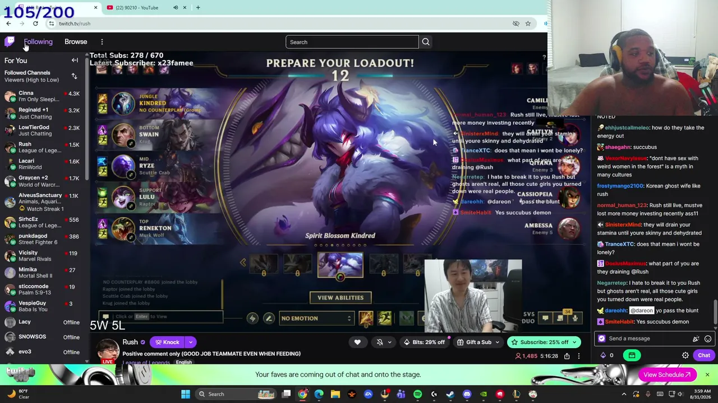Screen dimensions: 718x403
Task: Click View Schedule on the banner
Action: pos(667,374)
